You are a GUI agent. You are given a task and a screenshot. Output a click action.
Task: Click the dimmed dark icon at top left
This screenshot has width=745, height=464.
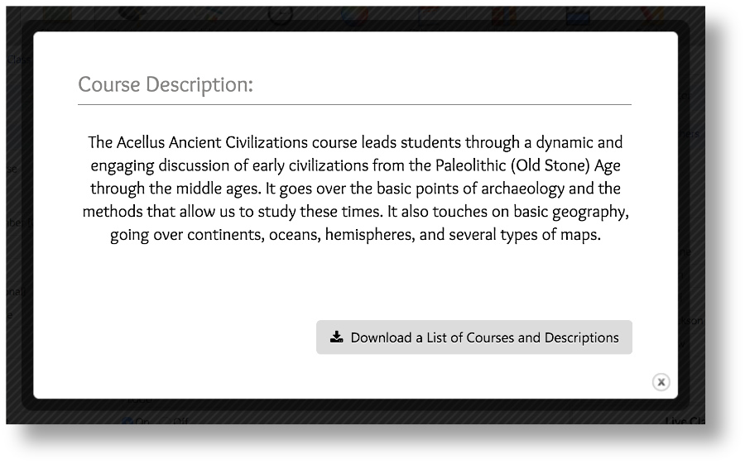[131, 14]
